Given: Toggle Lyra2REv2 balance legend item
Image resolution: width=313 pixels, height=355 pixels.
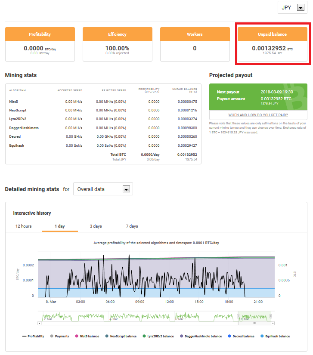Looking at the screenshot, I should click(158, 336).
